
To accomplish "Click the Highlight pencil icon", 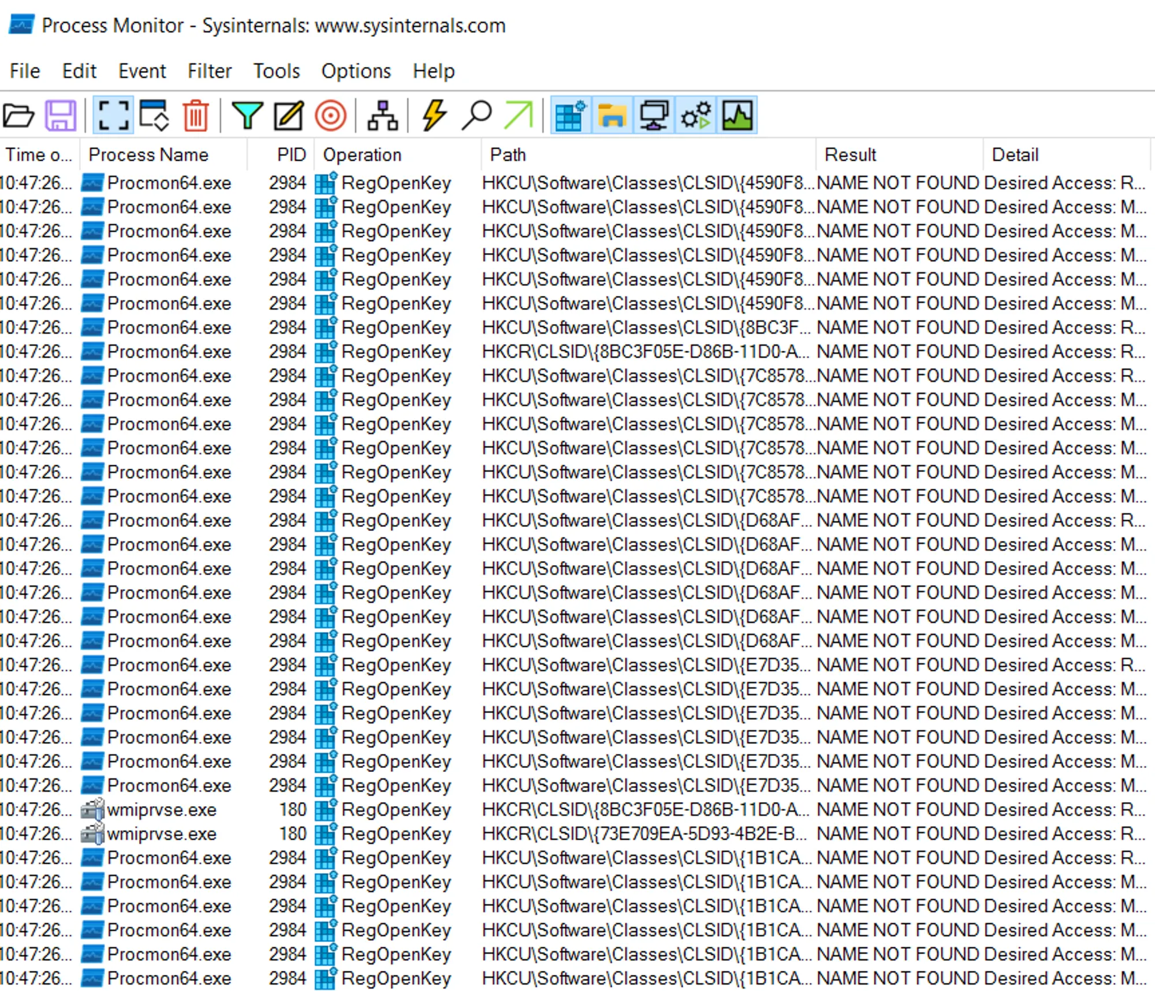I will coord(289,116).
